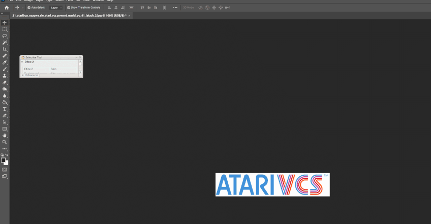Open the background color swatch
The width and height of the screenshot is (431, 224).
coord(7,164)
